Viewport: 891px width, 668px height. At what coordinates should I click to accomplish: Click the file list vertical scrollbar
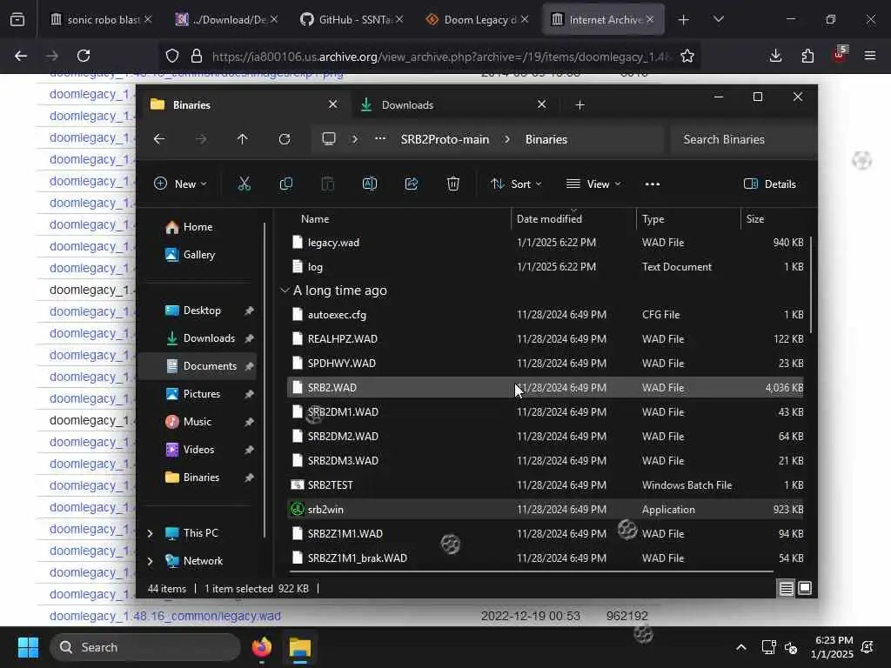pos(811,285)
